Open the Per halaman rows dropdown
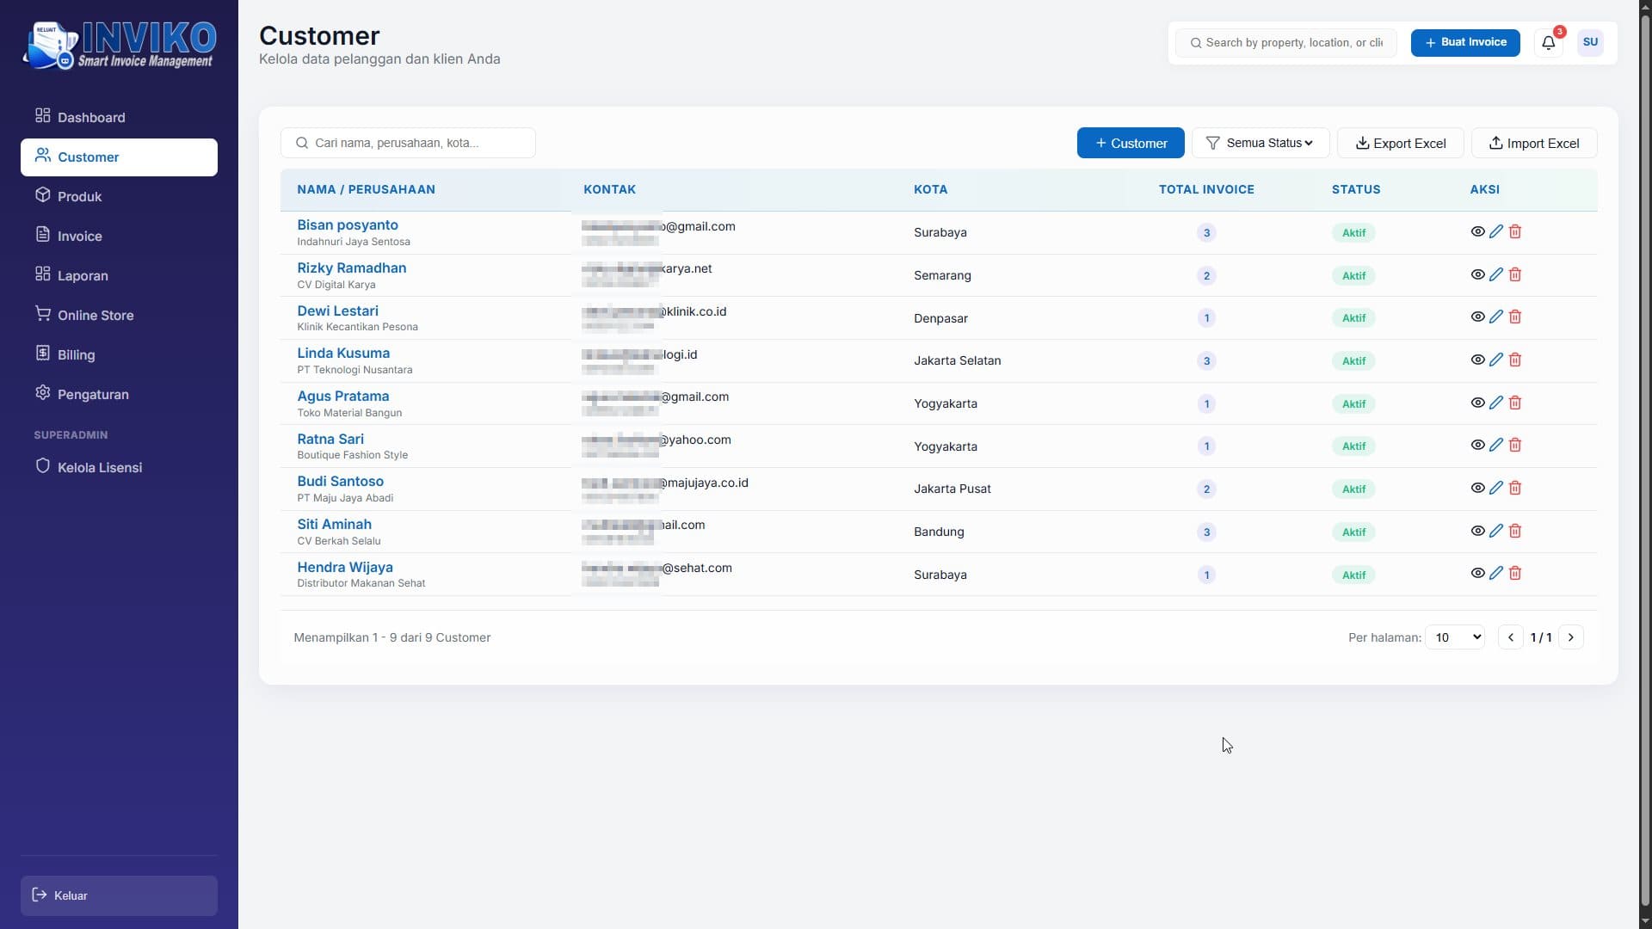The width and height of the screenshot is (1652, 929). 1455,637
